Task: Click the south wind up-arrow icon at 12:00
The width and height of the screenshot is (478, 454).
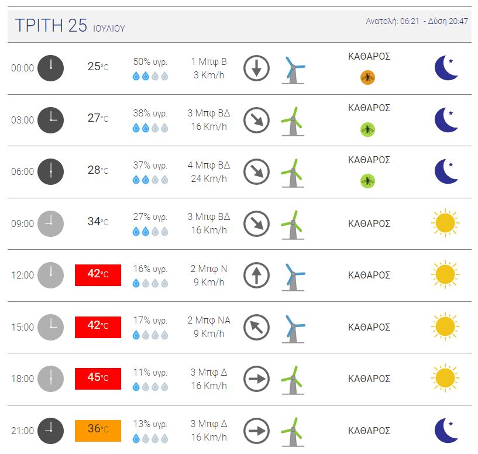Action: 256,275
